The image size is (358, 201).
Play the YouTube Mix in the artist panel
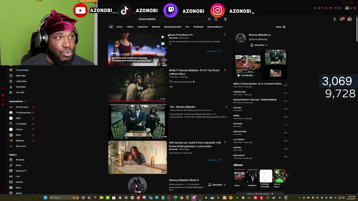245,75
